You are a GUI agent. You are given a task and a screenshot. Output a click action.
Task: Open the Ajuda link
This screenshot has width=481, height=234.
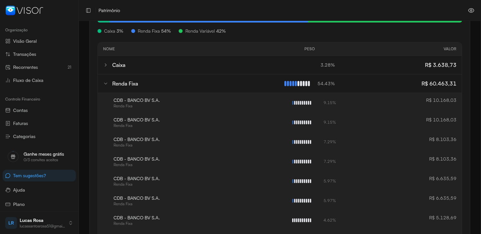[x=19, y=190]
